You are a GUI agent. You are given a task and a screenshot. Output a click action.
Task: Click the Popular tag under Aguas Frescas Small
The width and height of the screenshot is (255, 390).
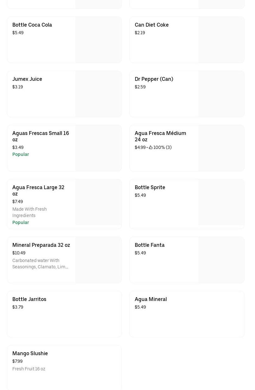[21, 154]
